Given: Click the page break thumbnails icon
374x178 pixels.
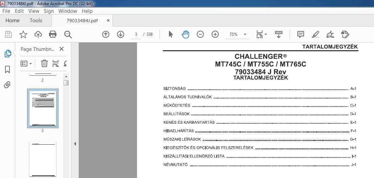Looking at the screenshot, I should 55,63.
